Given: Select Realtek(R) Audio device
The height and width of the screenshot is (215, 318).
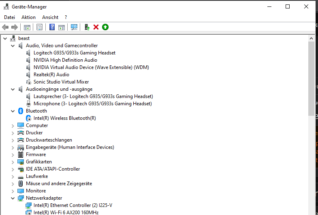Looking at the screenshot, I should pos(51,75).
